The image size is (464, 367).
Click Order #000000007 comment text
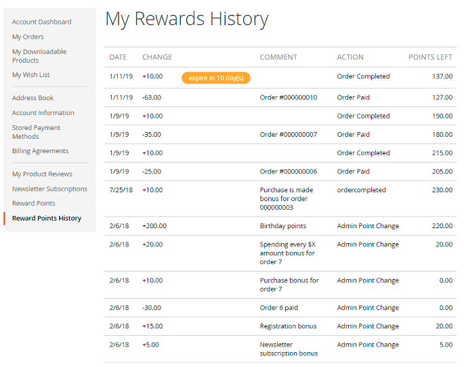click(288, 134)
